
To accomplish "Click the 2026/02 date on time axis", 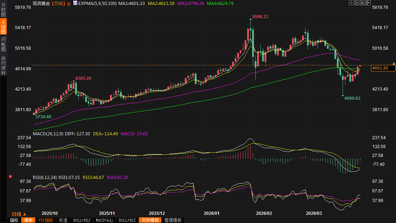I will (264, 213).
